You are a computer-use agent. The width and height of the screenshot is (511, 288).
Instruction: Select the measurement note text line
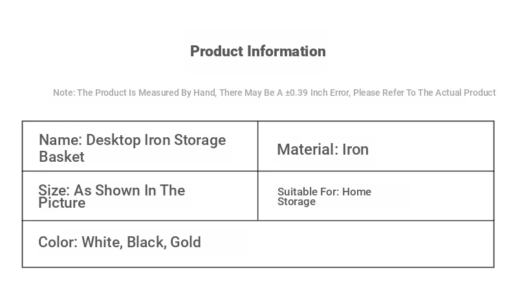[274, 93]
